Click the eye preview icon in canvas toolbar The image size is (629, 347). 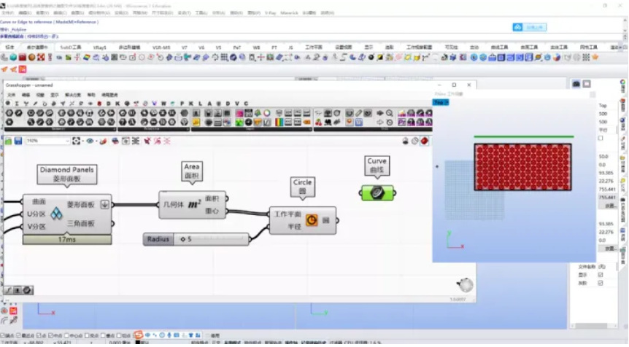pyautogui.click(x=90, y=141)
